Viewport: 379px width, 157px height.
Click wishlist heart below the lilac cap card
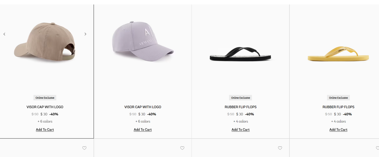tap(182, 148)
